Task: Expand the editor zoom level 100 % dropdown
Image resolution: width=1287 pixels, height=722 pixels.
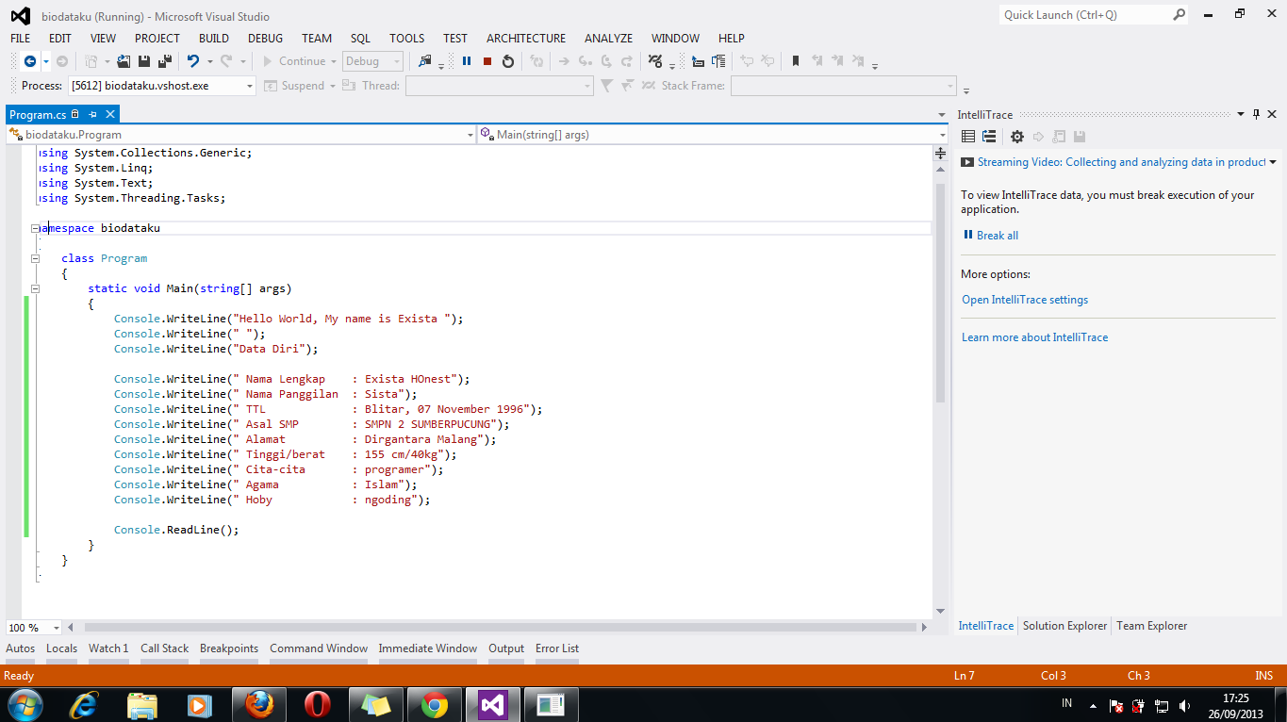Action: [x=57, y=628]
